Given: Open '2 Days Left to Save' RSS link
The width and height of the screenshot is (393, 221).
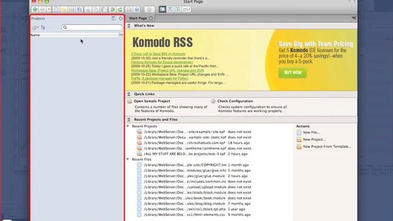Looking at the screenshot, I should [158, 54].
